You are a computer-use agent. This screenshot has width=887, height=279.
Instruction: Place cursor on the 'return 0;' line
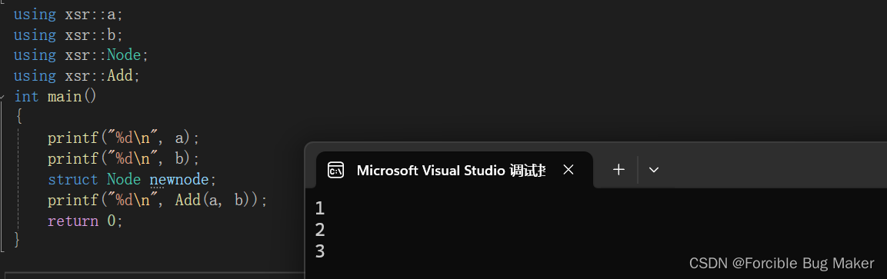85,221
